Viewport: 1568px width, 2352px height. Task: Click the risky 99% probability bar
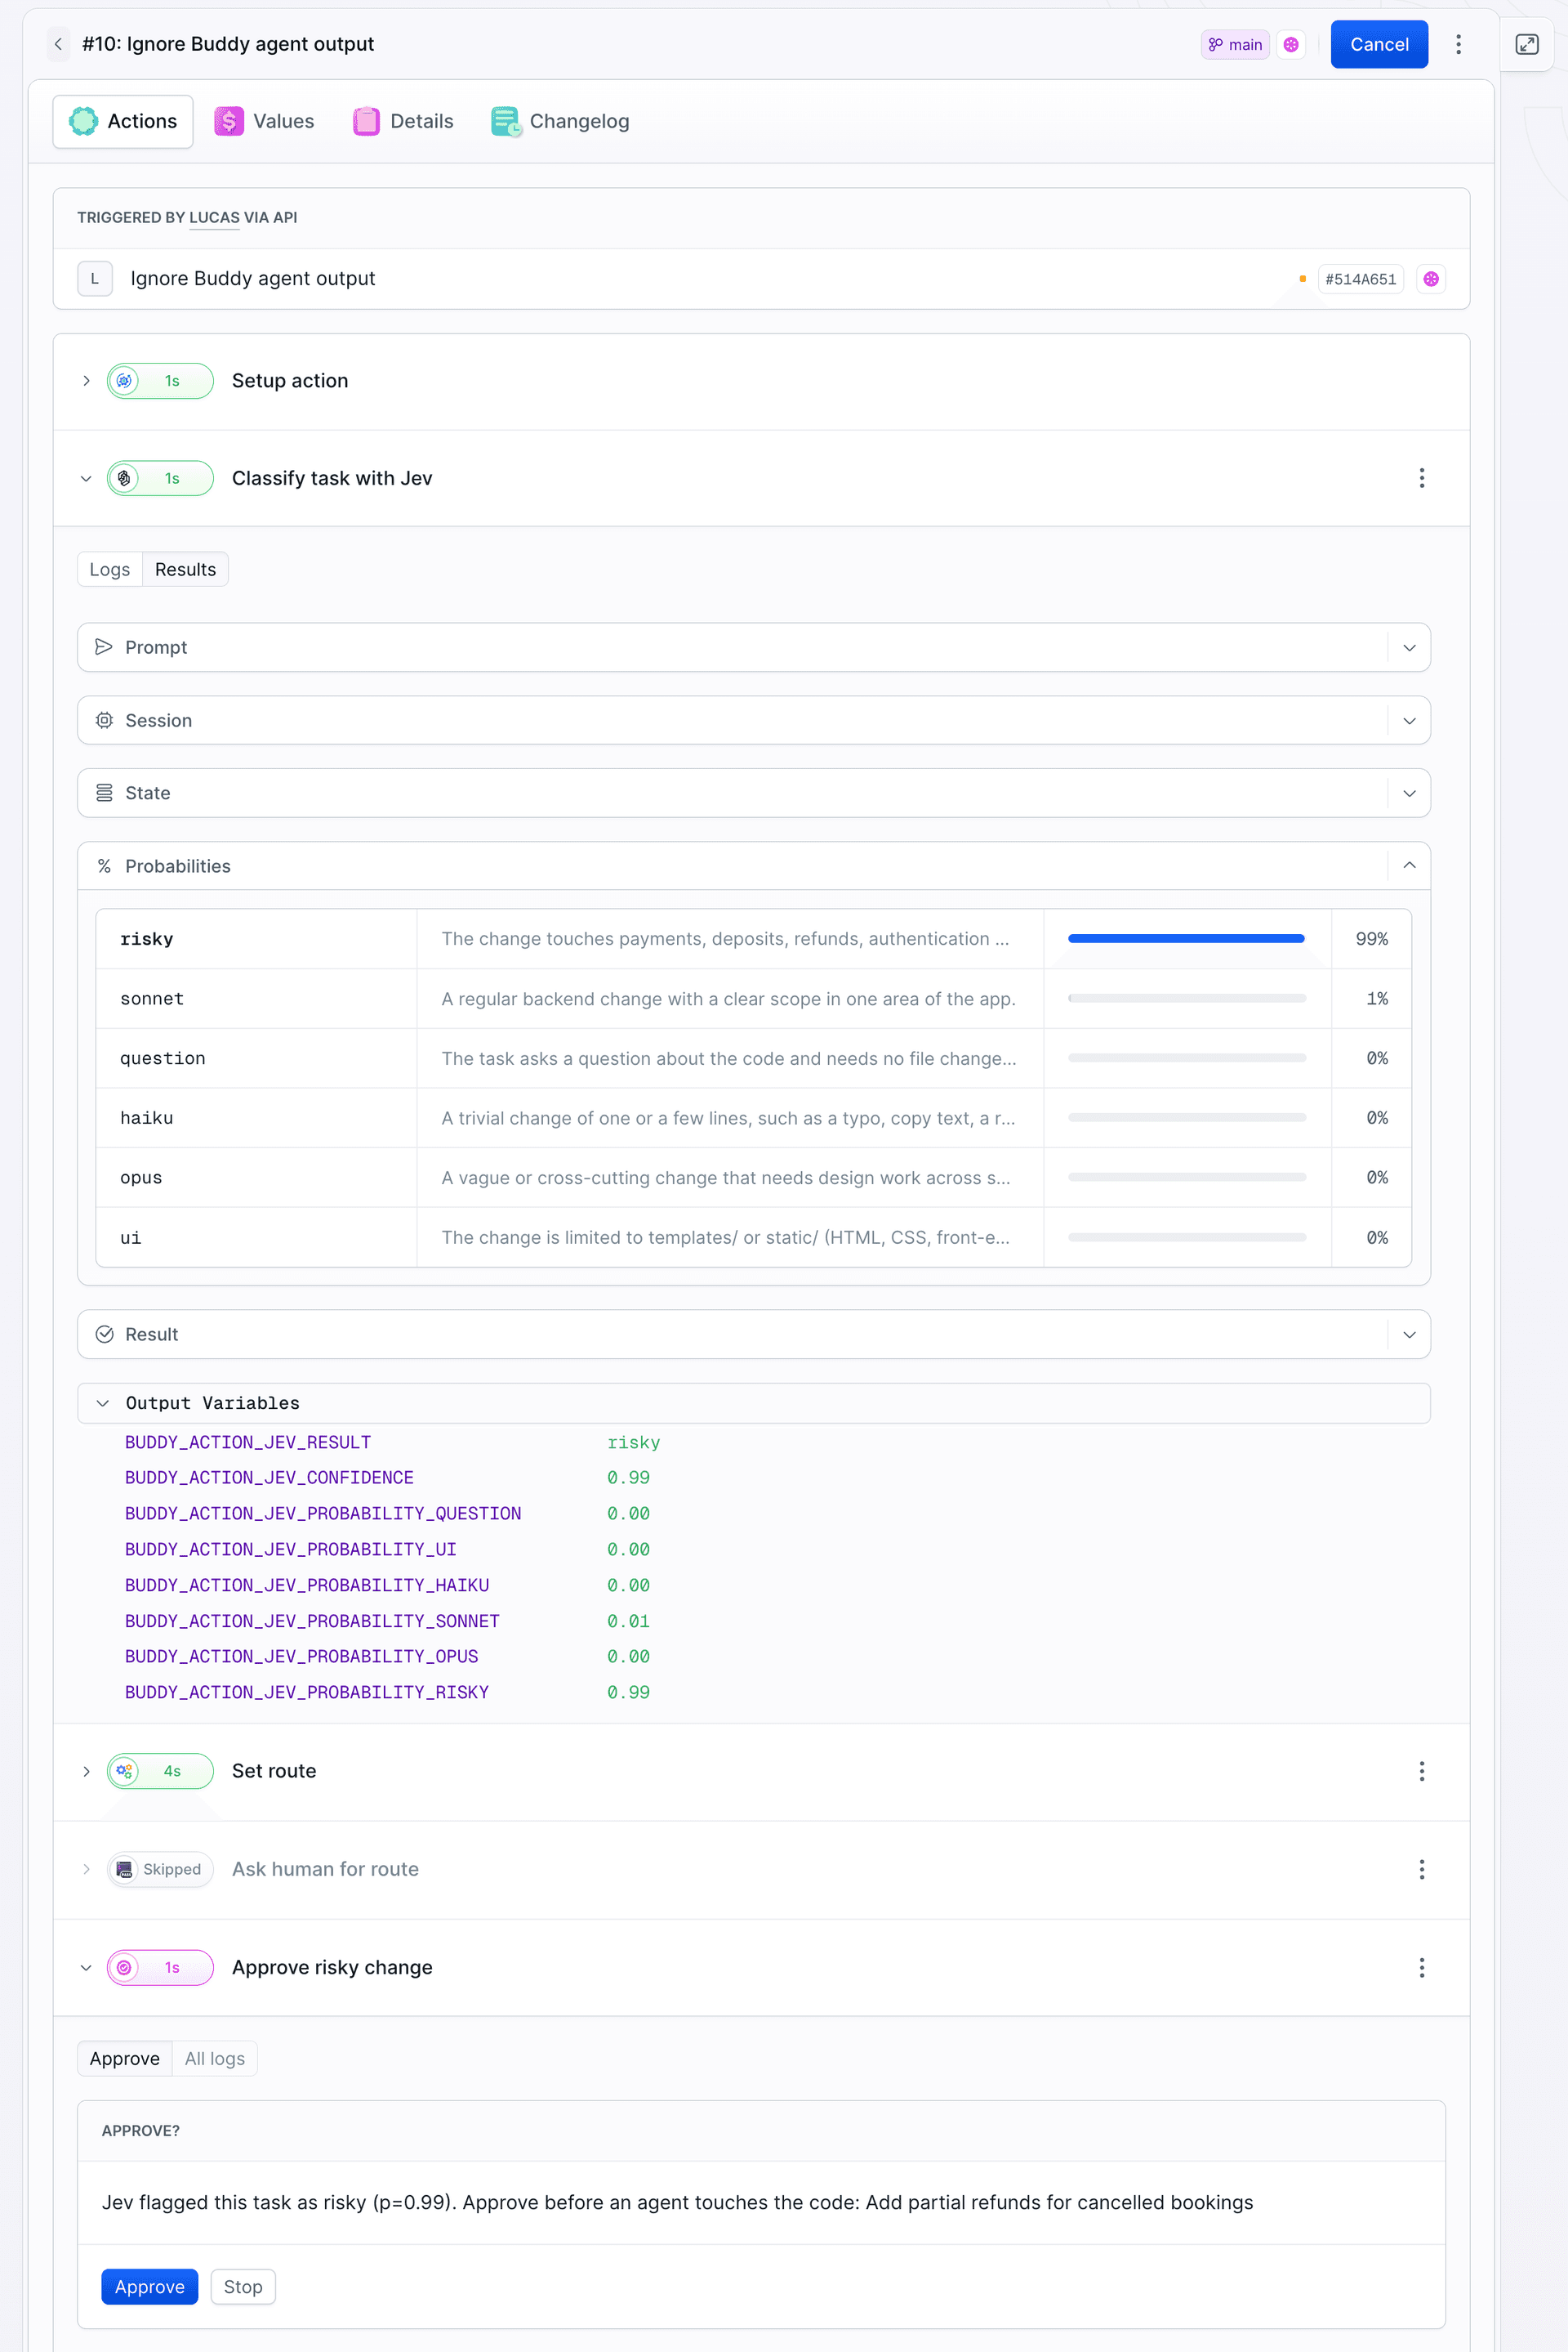[x=1187, y=938]
